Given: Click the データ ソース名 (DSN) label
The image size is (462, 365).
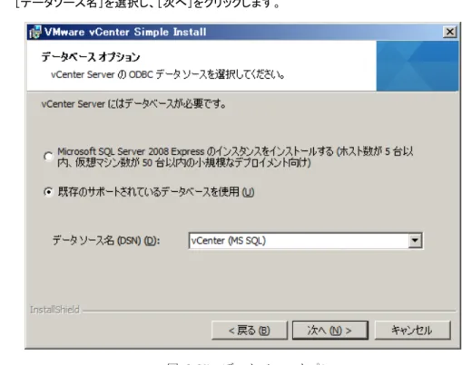Looking at the screenshot, I should pos(106,241).
